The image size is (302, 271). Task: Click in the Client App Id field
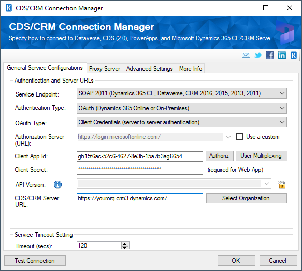pos(140,156)
